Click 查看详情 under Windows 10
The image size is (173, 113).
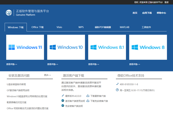(x=53, y=64)
